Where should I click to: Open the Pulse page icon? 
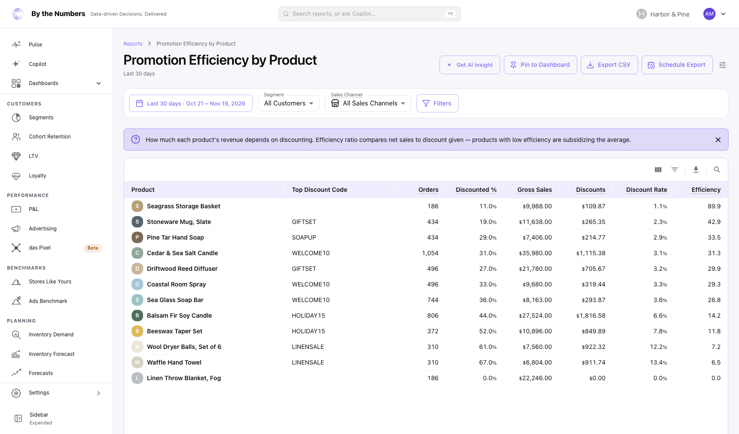pos(16,44)
